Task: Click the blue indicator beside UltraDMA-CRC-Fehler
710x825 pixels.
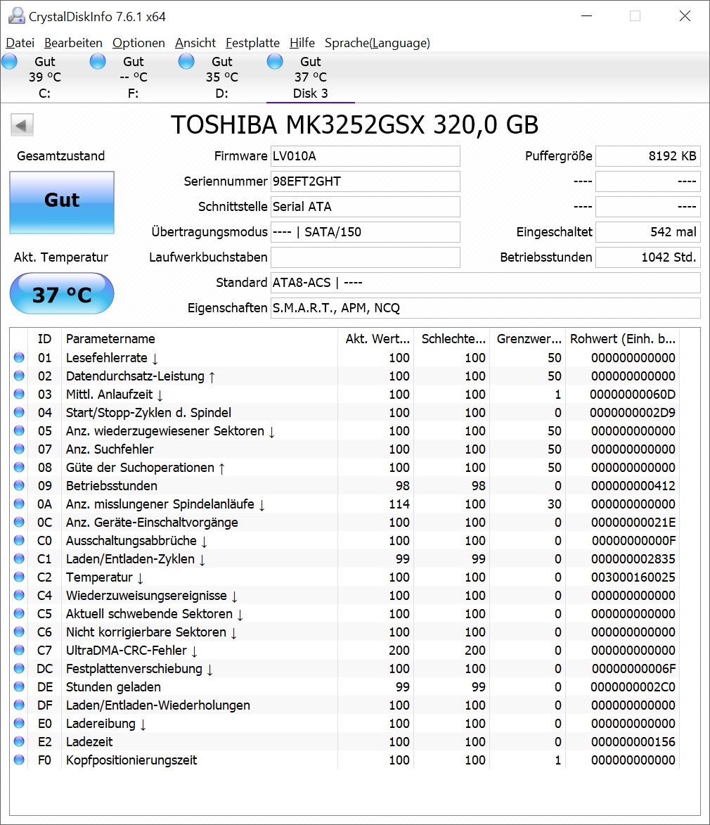Action: point(18,650)
